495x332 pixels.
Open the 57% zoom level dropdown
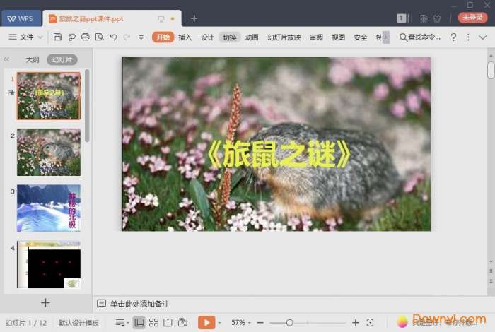[x=241, y=323]
